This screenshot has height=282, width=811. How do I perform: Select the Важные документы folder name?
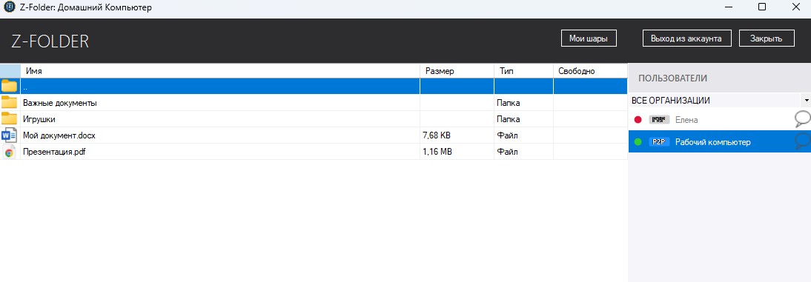click(60, 103)
